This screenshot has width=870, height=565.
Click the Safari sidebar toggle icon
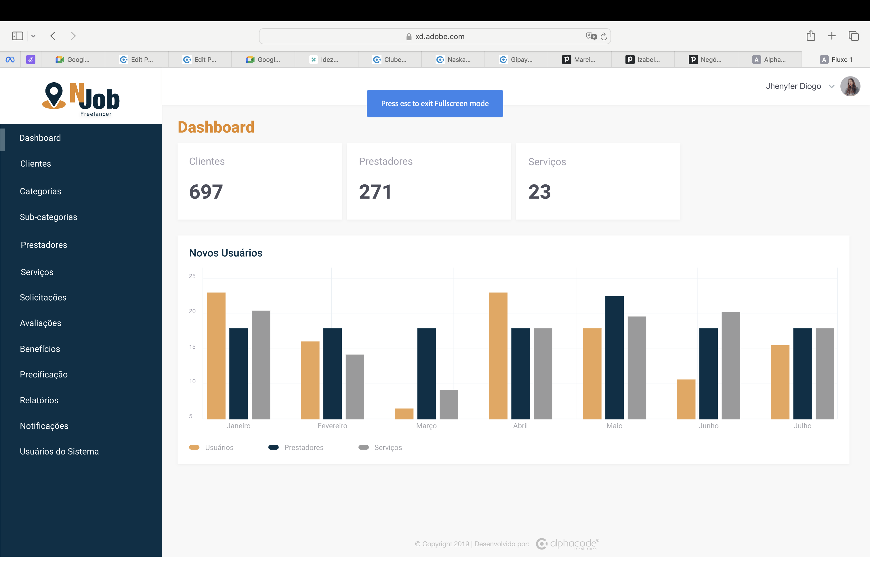pyautogui.click(x=17, y=36)
